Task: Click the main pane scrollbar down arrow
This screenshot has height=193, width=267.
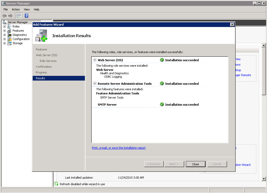Action: (x=264, y=179)
